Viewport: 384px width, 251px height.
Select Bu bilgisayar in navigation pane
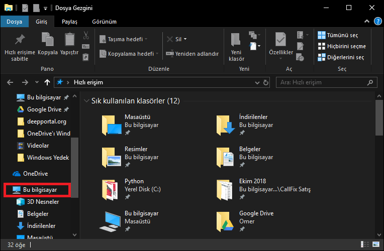coord(39,190)
